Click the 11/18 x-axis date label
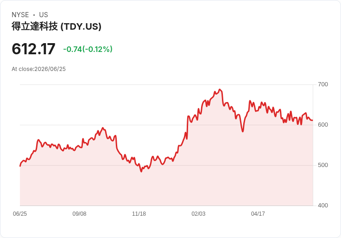 coord(139,213)
